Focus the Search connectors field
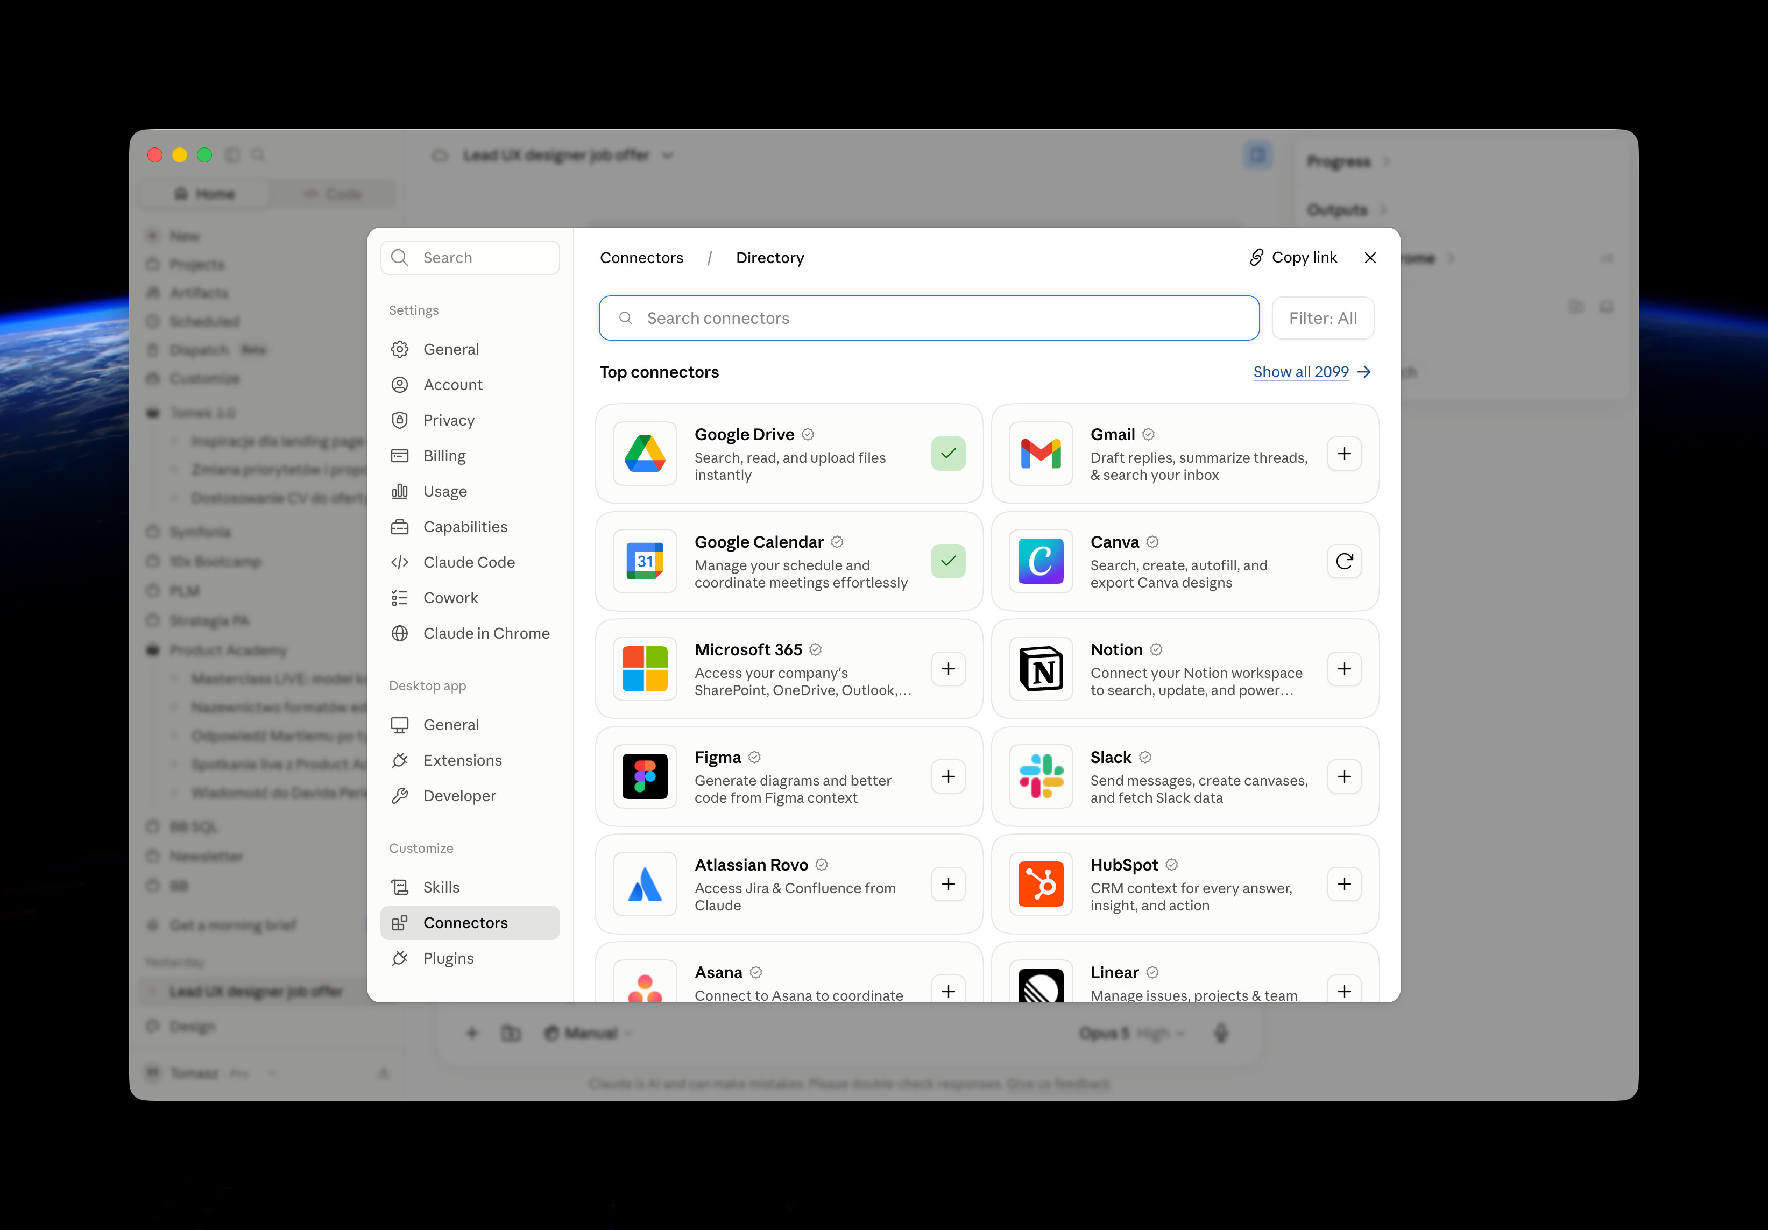 tap(929, 318)
